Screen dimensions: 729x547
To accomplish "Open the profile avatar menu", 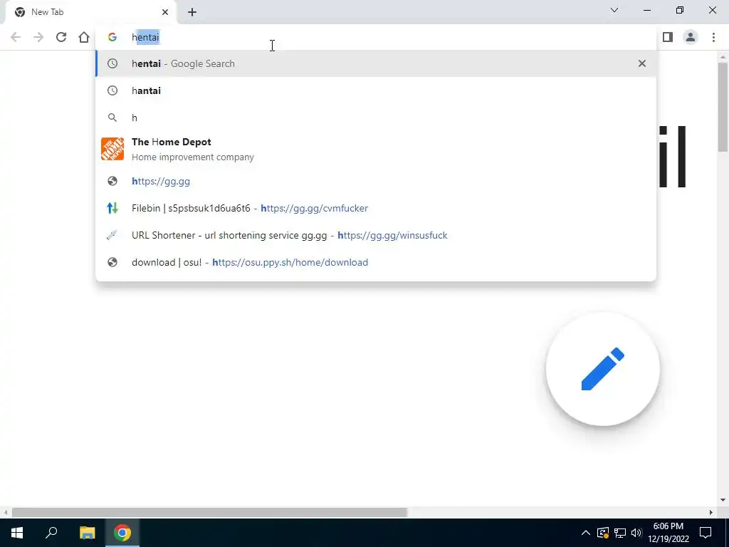I will point(691,37).
